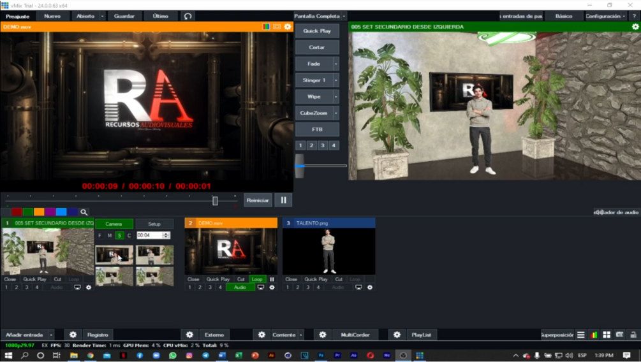641x362 pixels.
Task: Click Guardar in the top toolbar
Action: [124, 17]
